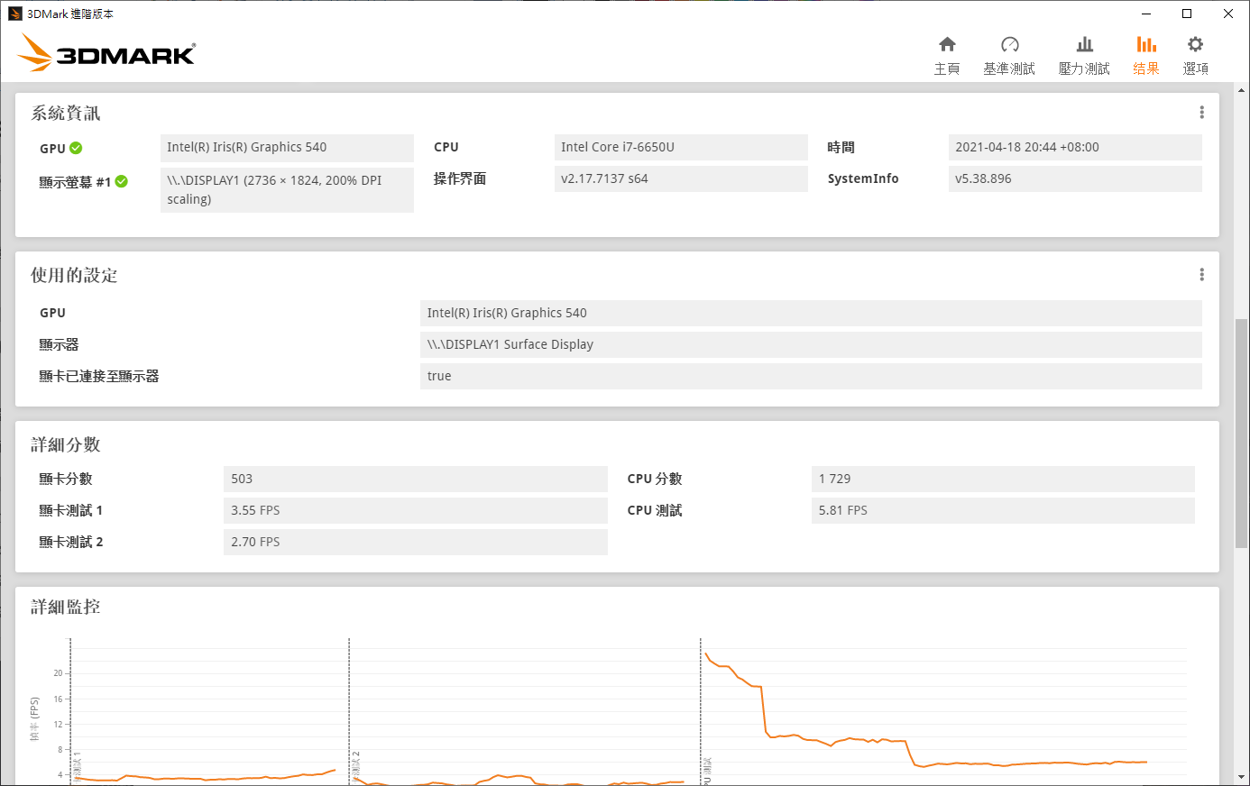Click the DISPLAY1 2736 × 1824 value
1250x786 pixels.
tap(287, 190)
